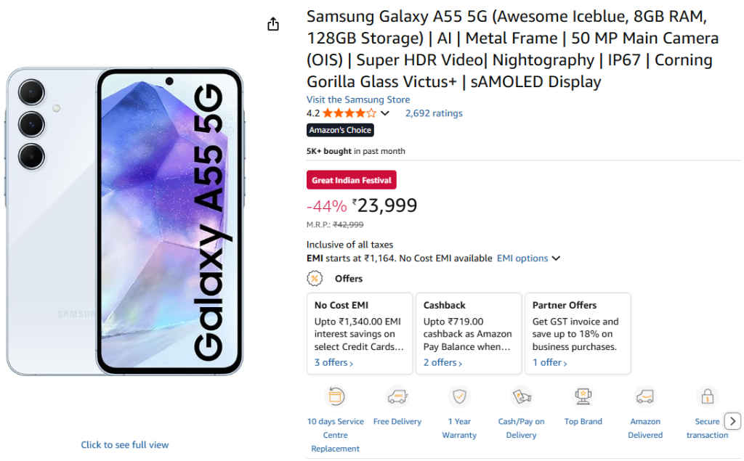The width and height of the screenshot is (744, 461).
Task: Select the Free Delivery truck icon
Action: tap(397, 396)
